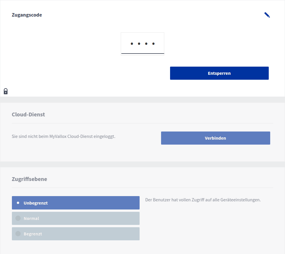Select the Normal access level option
Image resolution: width=285 pixels, height=254 pixels.
76,218
